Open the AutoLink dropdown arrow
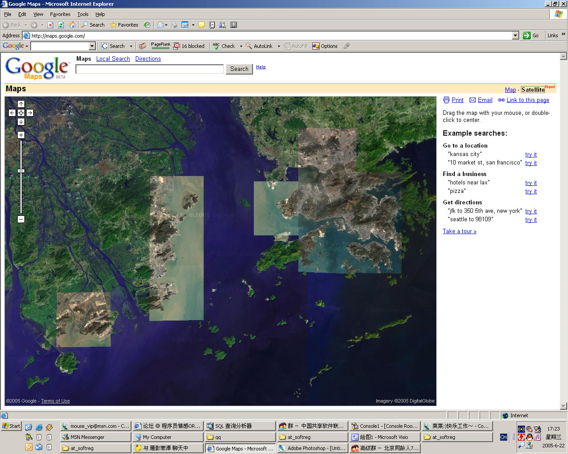The image size is (568, 454). tap(279, 46)
